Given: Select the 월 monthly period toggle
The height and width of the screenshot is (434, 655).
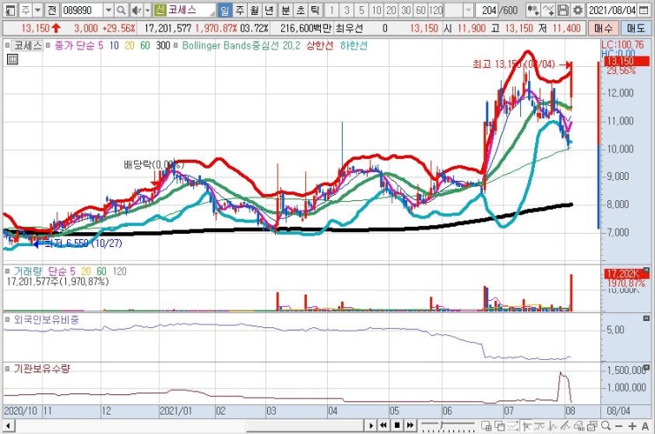Looking at the screenshot, I should coord(255,10).
